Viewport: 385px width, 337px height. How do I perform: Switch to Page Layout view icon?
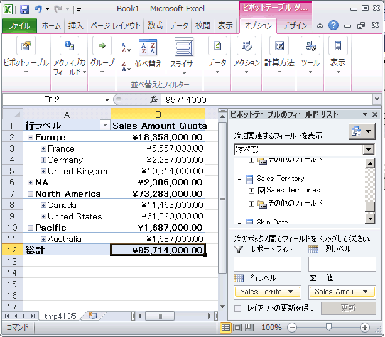tap(237, 328)
